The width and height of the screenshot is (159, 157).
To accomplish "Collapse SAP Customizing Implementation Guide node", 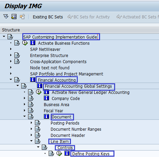I will pos(4,37).
